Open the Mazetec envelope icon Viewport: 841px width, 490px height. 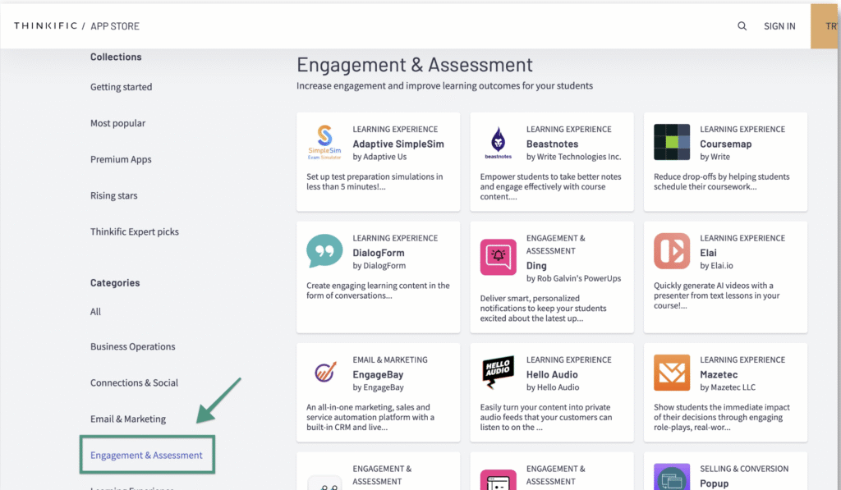(x=672, y=373)
